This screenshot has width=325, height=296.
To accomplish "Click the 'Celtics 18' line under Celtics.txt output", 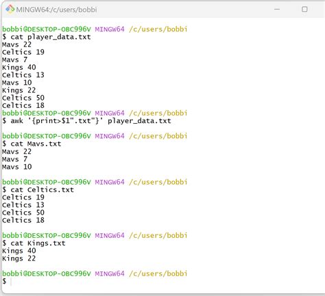I will pos(23,220).
